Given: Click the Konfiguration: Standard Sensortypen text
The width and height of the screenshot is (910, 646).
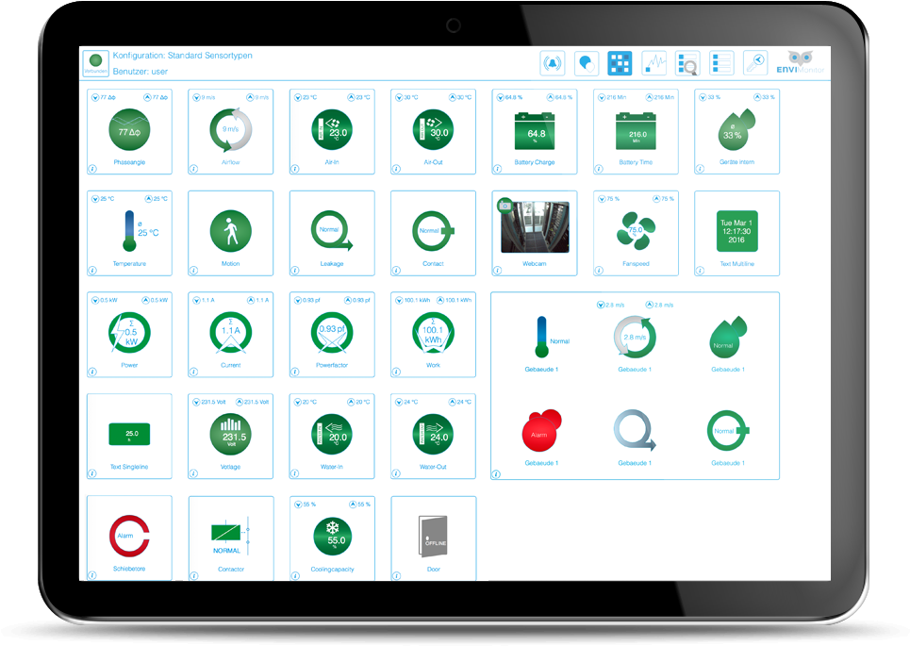Looking at the screenshot, I should point(182,55).
